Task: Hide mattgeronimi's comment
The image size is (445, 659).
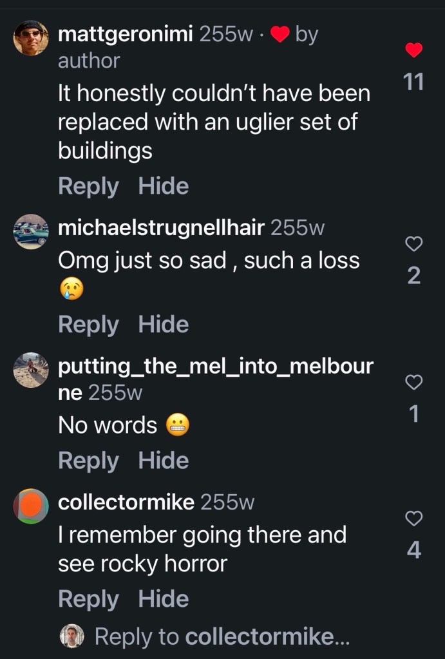Action: [164, 186]
